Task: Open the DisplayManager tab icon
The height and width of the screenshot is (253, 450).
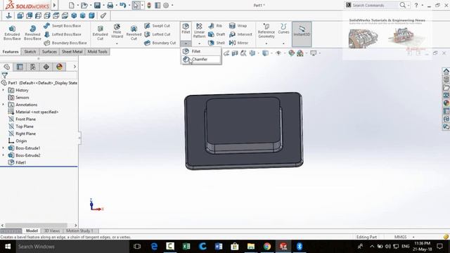Action: pyautogui.click(x=59, y=67)
